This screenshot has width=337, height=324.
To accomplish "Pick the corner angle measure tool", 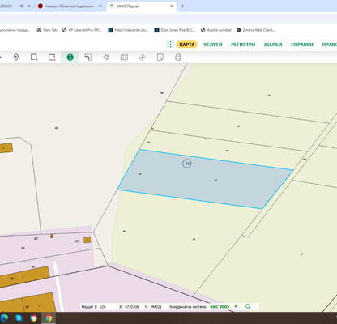I will (88, 58).
